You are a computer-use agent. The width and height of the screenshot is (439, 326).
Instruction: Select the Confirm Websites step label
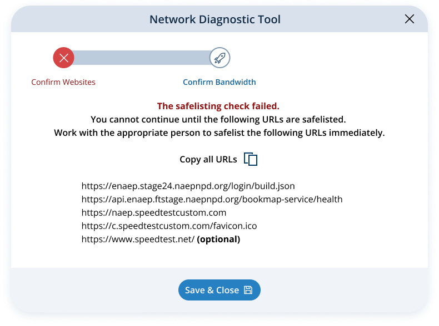coord(63,82)
